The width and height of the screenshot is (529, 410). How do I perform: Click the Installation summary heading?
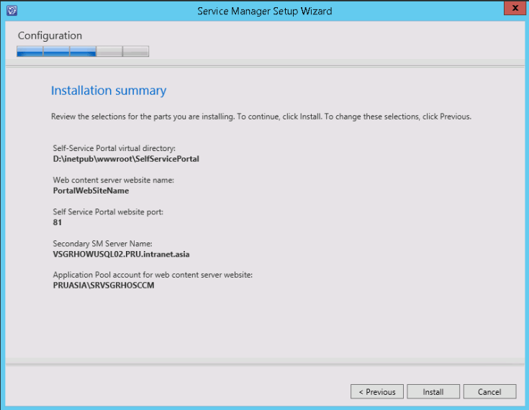point(109,91)
